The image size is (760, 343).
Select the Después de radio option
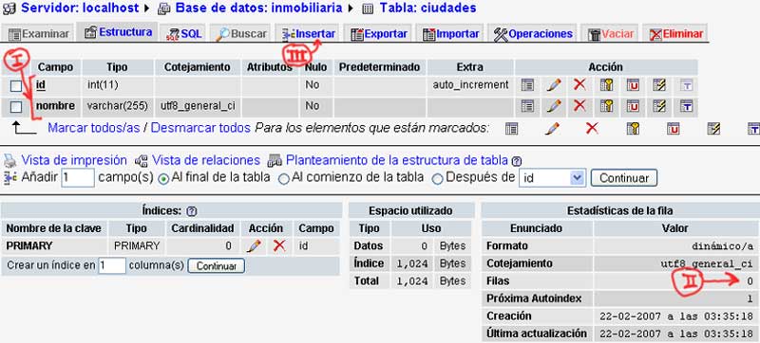[437, 179]
